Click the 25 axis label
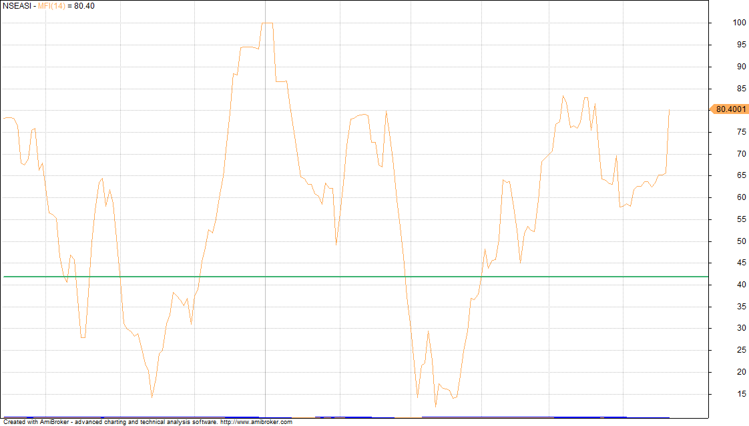 tap(742, 350)
